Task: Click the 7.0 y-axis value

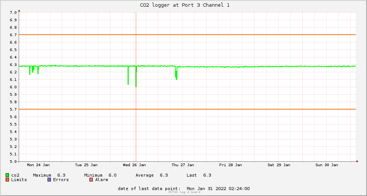Action: (x=13, y=13)
